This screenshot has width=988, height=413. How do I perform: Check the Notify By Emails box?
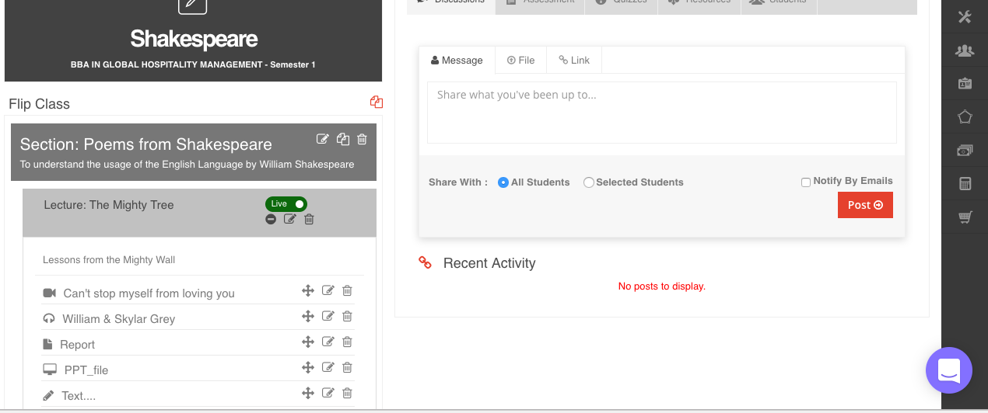coord(806,182)
